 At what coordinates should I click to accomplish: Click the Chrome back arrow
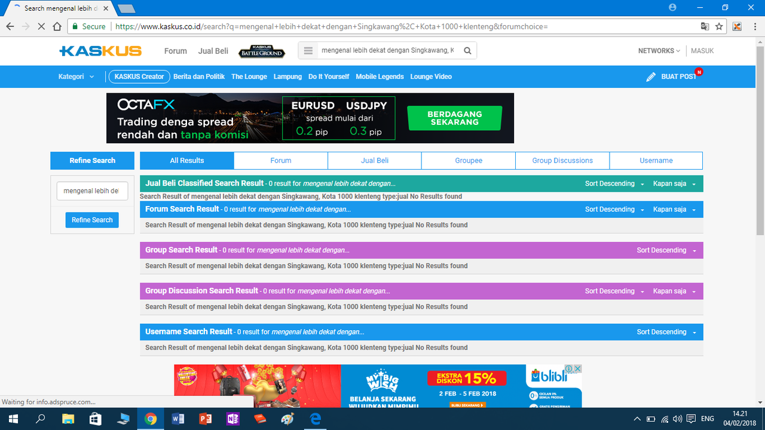pos(10,26)
